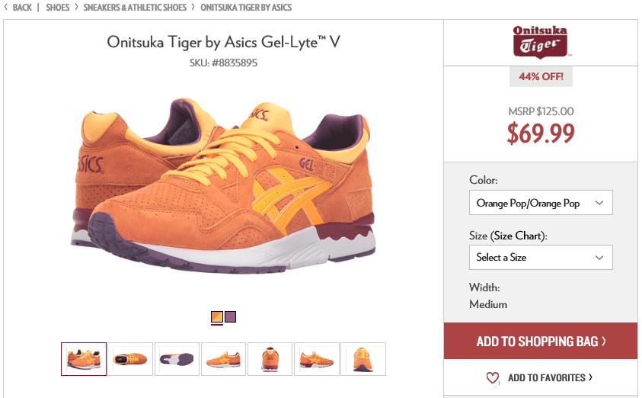The image size is (642, 398).
Task: Click the back chevron arrow in breadcrumb
Action: (6, 7)
